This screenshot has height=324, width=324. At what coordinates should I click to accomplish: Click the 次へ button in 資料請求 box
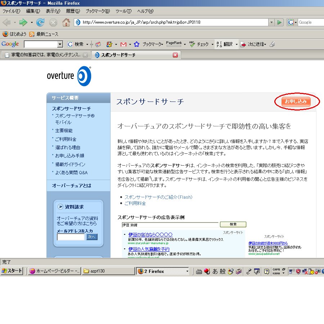(92, 237)
